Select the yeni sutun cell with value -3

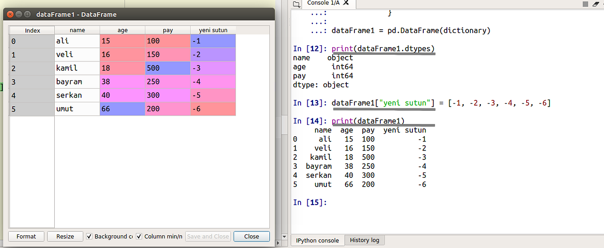click(x=213, y=68)
